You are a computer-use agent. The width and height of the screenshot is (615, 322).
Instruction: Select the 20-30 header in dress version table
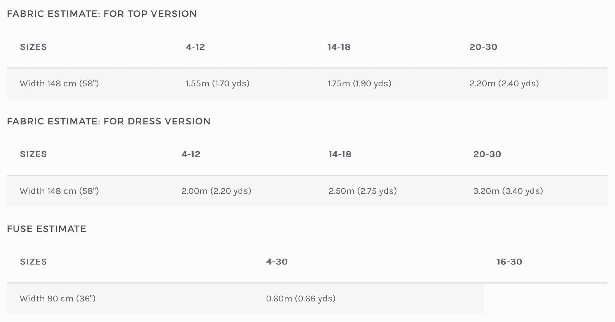[487, 154]
